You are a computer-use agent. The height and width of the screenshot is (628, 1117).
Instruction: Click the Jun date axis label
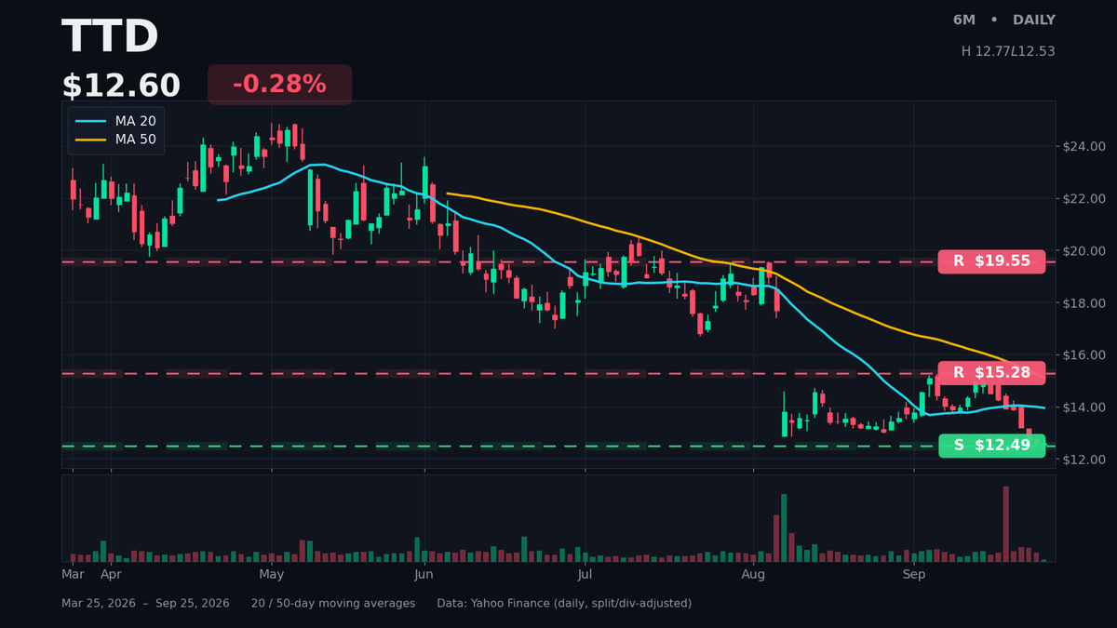tap(424, 575)
